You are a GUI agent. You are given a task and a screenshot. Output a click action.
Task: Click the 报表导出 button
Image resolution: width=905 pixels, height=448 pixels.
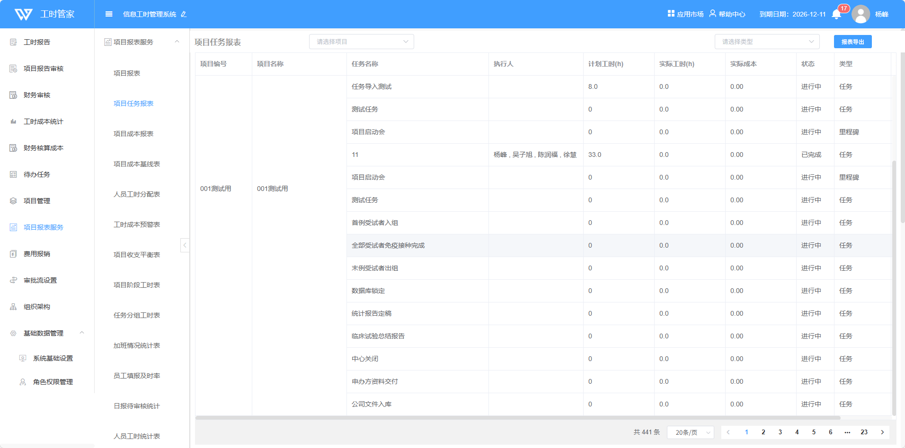pyautogui.click(x=852, y=42)
